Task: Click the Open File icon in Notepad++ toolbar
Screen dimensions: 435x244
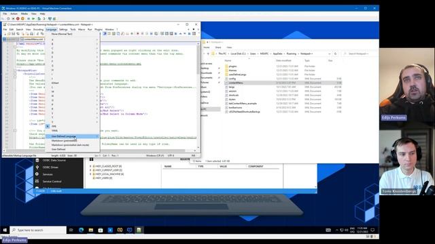Action: pos(9,34)
